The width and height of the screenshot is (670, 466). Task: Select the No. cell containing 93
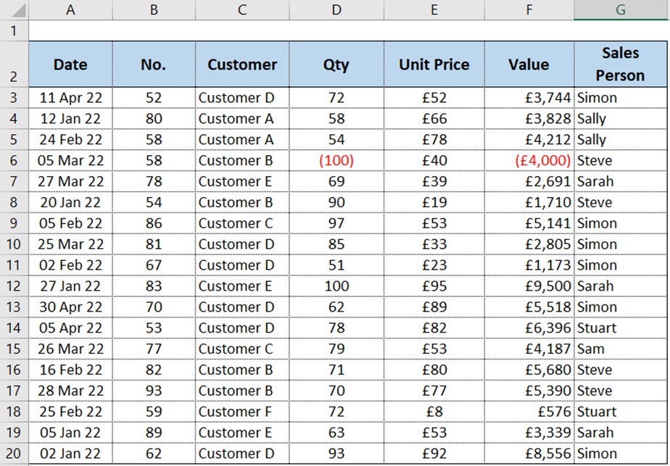(153, 391)
